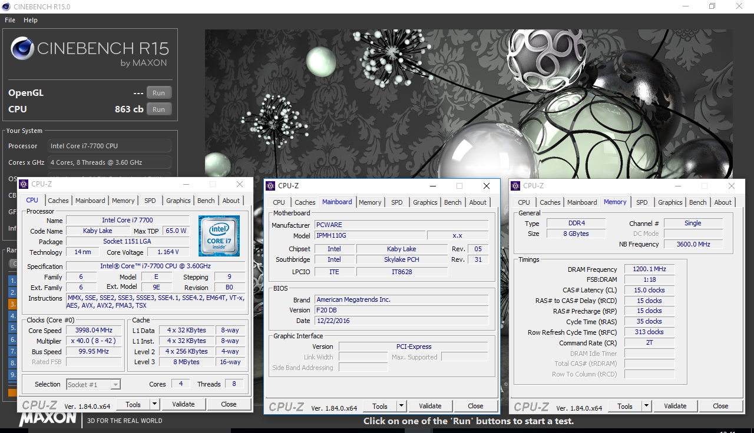Click the Core Speed value 3998.04 MHz

(x=94, y=331)
